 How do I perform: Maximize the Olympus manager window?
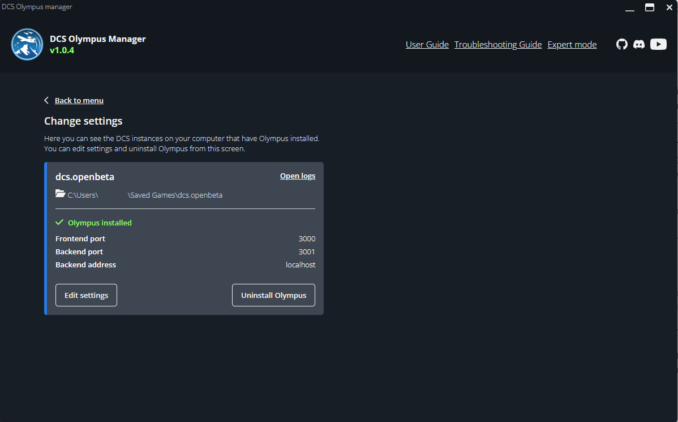650,8
